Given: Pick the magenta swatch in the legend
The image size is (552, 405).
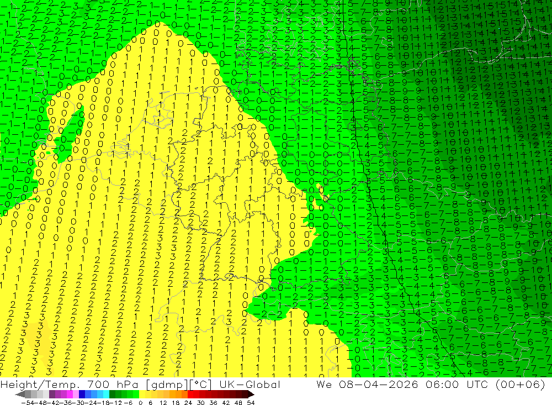Looking at the screenshot, I should click(70, 394).
